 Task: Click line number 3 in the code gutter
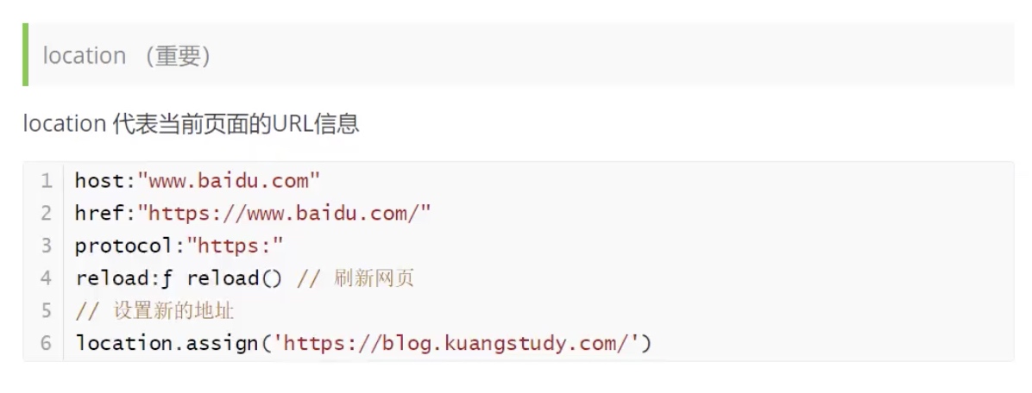(46, 246)
